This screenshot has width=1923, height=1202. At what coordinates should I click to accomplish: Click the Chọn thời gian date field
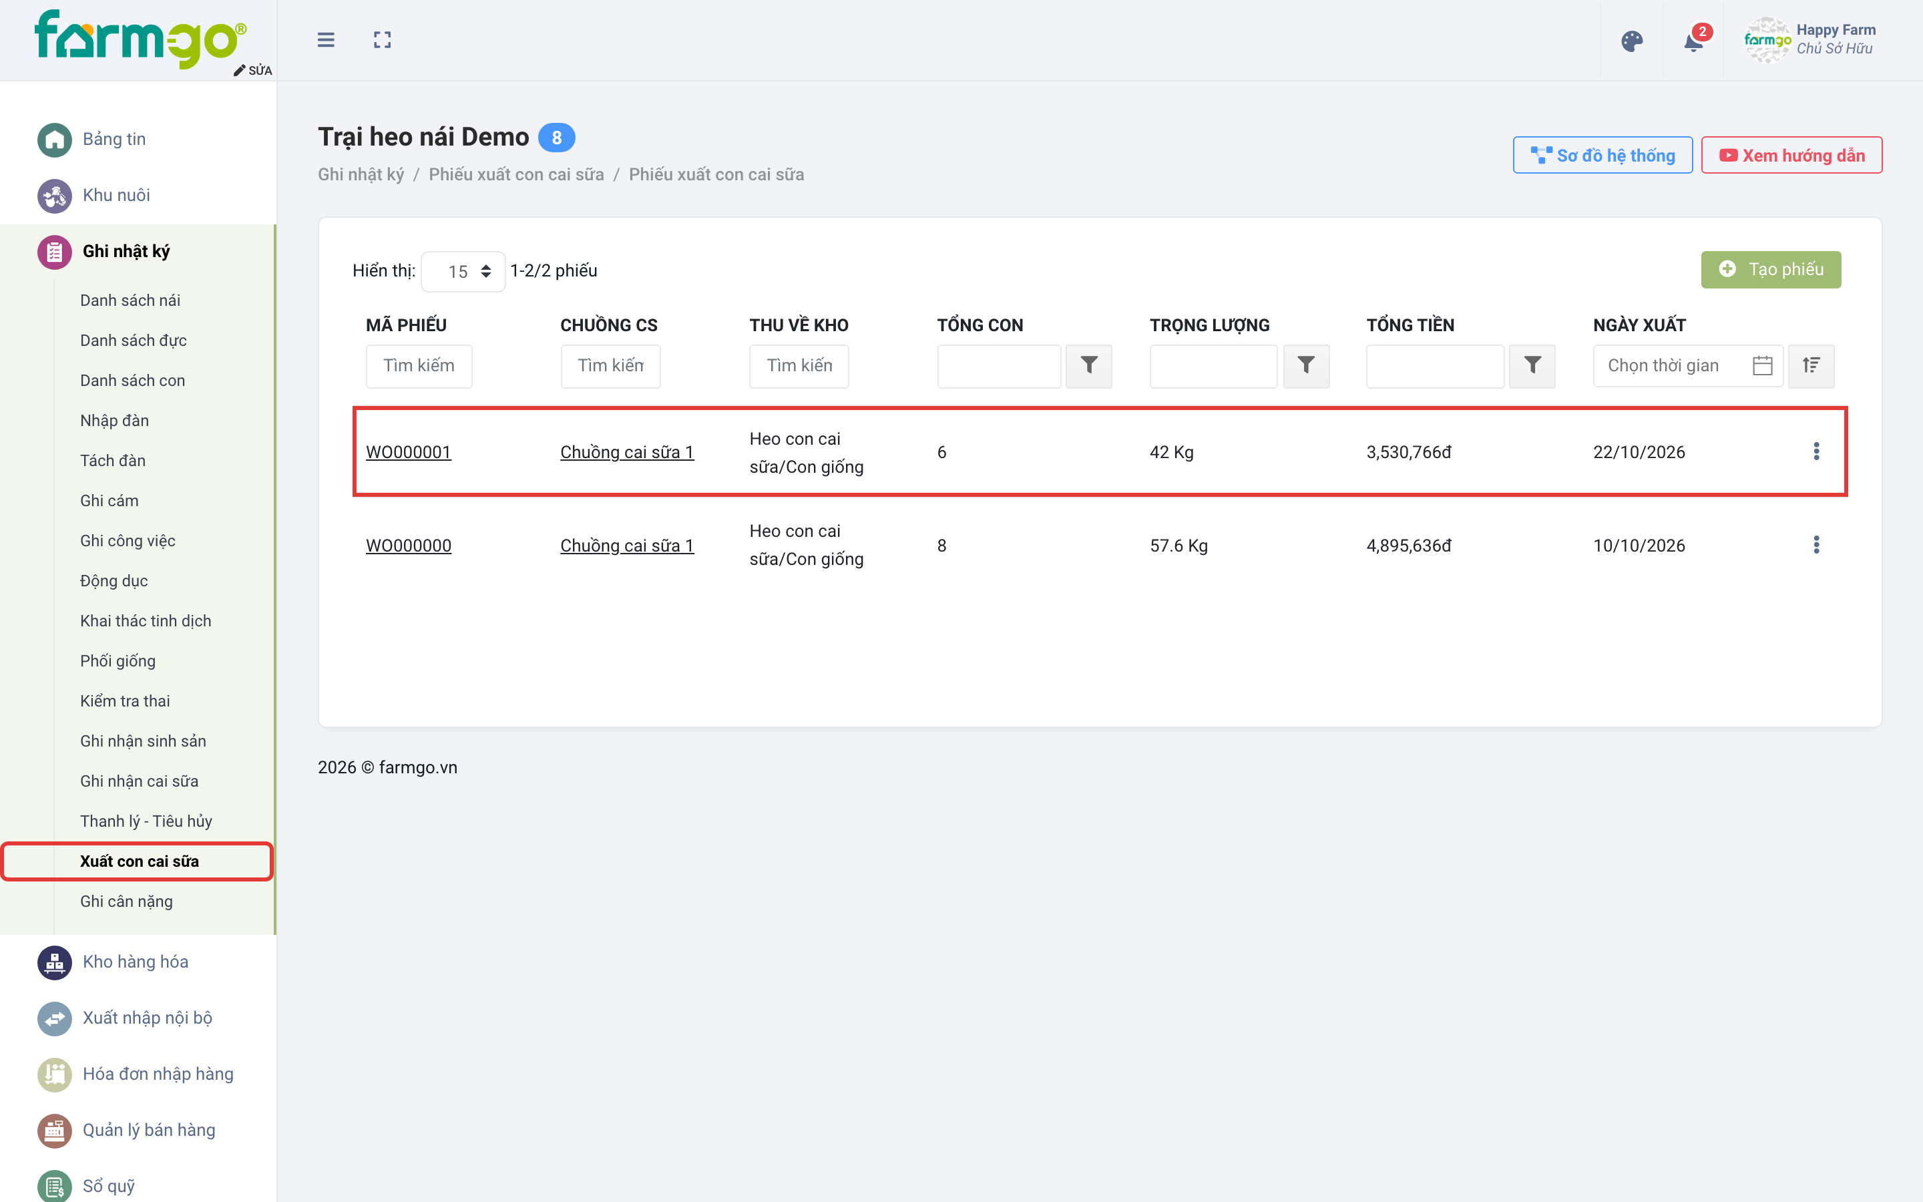coord(1688,366)
